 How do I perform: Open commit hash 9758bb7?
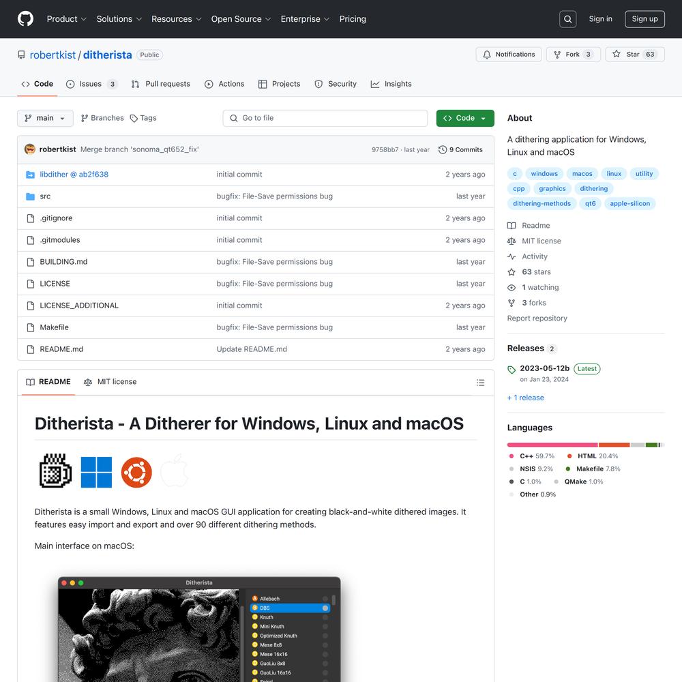385,149
